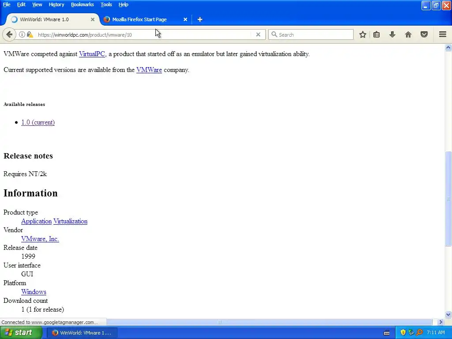Open the 1.0 (current) release link
The height and width of the screenshot is (339, 452).
point(38,122)
